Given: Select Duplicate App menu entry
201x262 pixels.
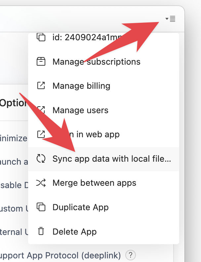Looking at the screenshot, I should 103,207.
